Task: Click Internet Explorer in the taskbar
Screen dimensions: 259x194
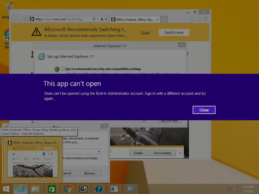Action: click(20, 189)
